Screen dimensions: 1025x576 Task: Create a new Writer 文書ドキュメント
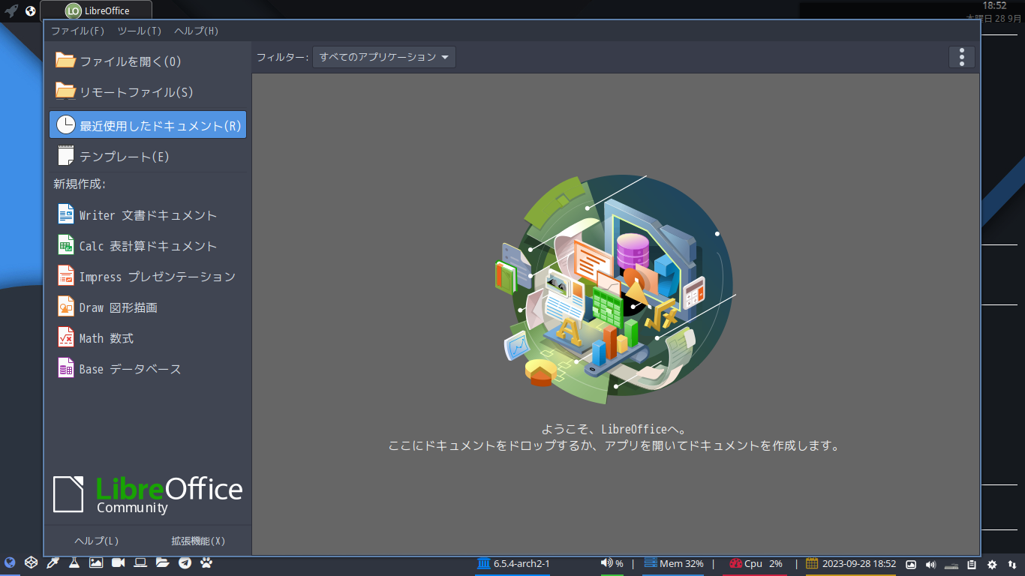pyautogui.click(x=148, y=215)
